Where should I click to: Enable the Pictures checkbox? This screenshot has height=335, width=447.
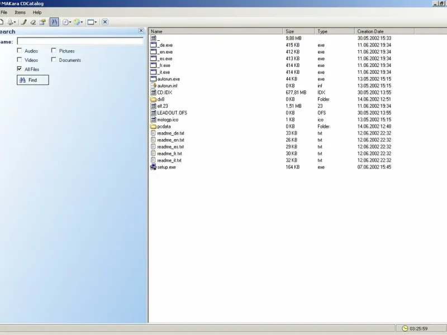54,50
